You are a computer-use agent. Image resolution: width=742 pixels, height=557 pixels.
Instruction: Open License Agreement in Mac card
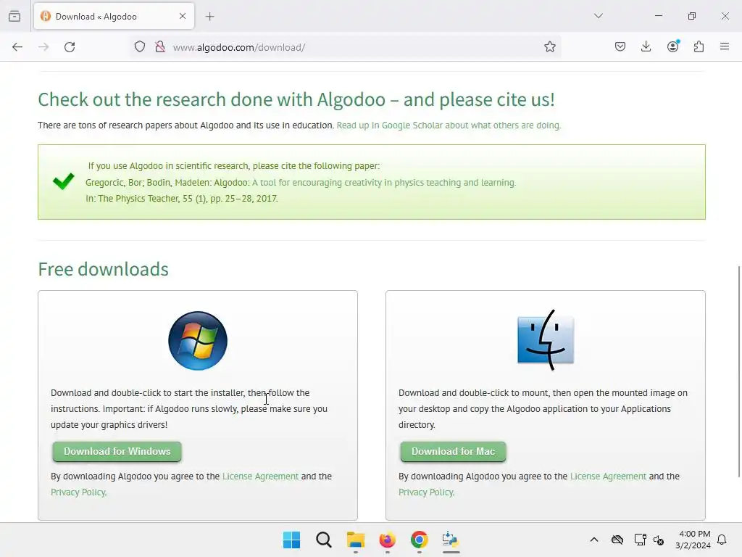point(608,476)
